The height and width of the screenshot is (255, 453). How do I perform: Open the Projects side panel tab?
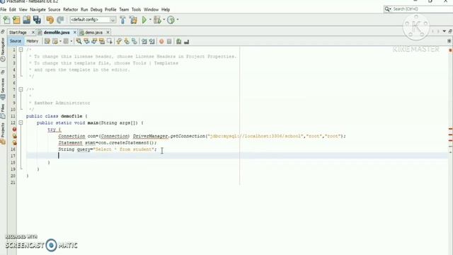point(3,133)
